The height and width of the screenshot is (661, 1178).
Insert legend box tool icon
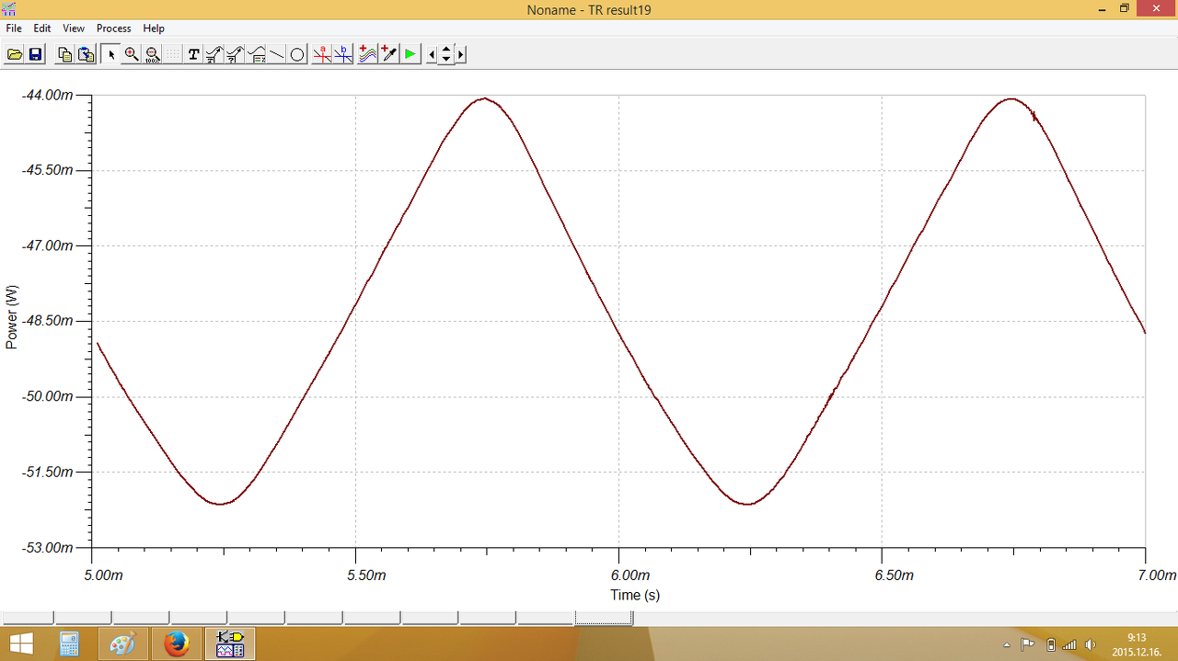click(x=256, y=54)
